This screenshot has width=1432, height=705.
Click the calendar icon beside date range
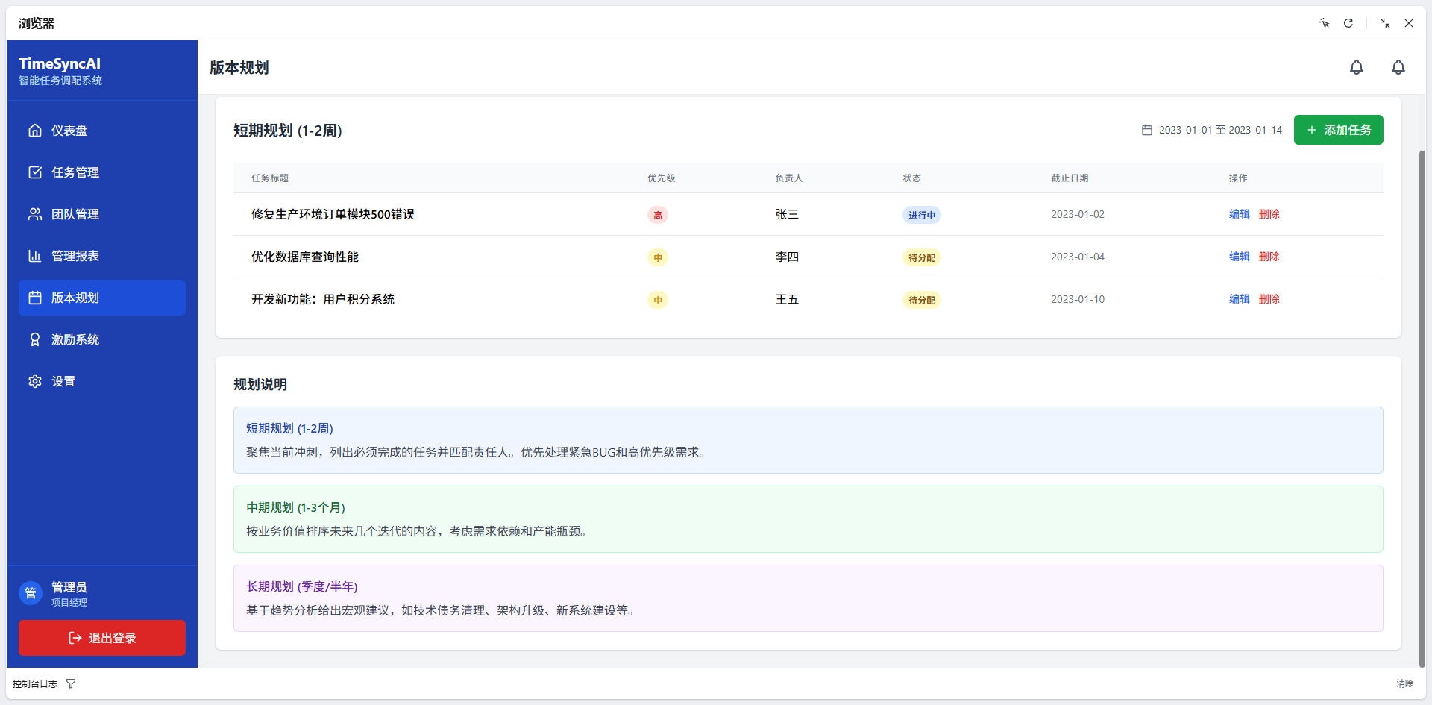(1147, 130)
